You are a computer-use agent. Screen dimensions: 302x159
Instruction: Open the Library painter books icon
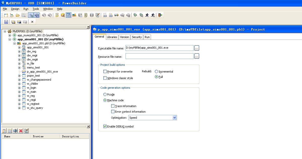tap(74, 15)
